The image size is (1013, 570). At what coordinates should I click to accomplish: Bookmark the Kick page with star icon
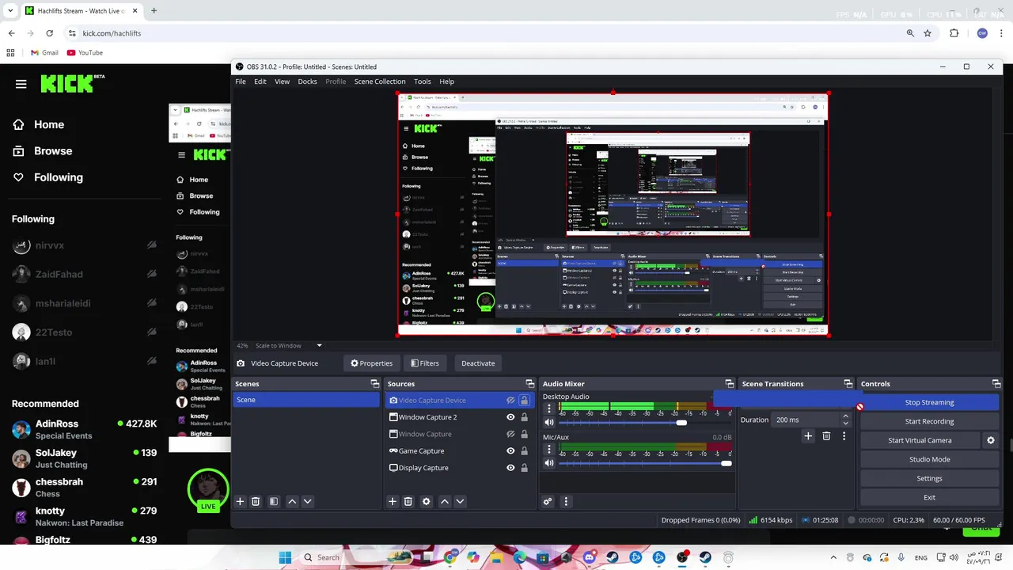coord(928,33)
